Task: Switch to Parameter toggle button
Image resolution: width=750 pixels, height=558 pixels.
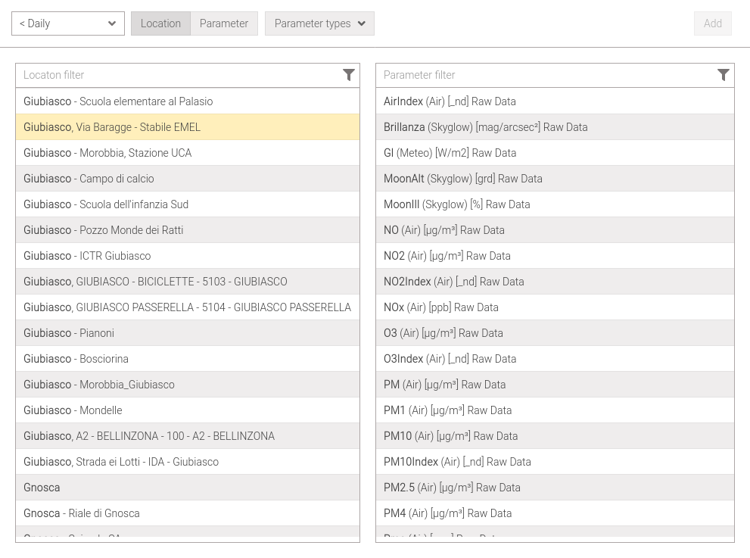Action: coord(224,23)
